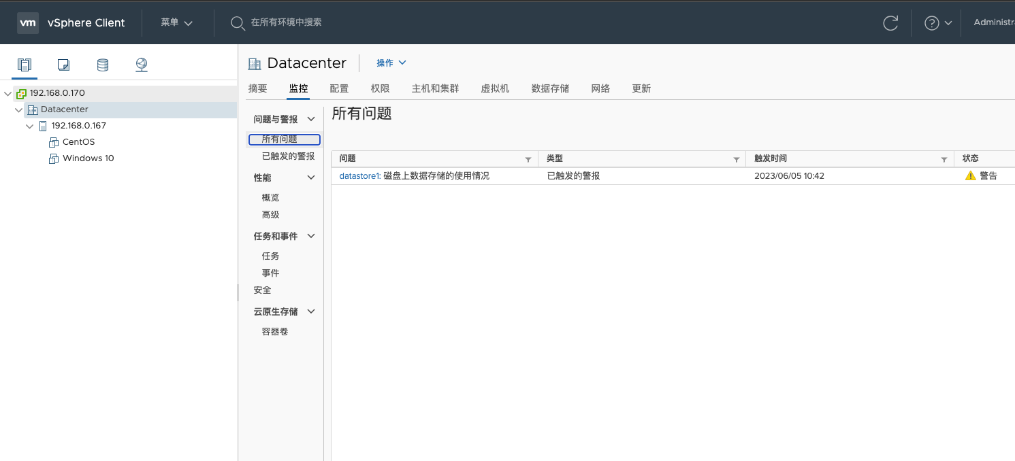The width and height of the screenshot is (1015, 461).
Task: Switch to VMs and Templates inventory icon
Action: coord(63,65)
